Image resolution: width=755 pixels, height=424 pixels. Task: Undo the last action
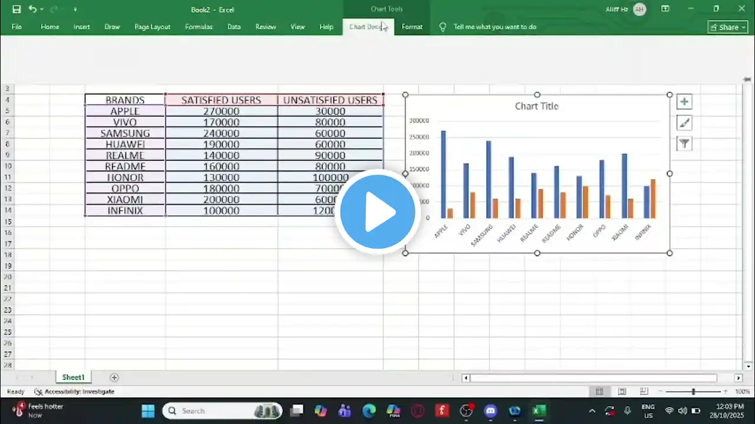(x=32, y=9)
